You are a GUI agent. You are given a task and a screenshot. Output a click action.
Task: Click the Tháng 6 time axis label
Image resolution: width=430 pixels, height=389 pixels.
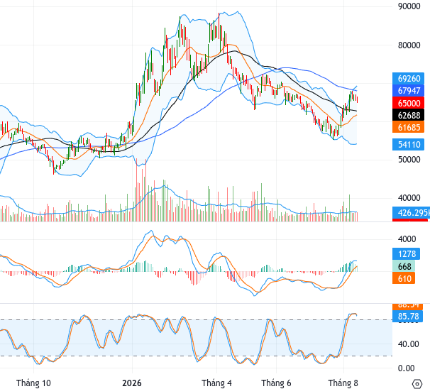pyautogui.click(x=276, y=383)
